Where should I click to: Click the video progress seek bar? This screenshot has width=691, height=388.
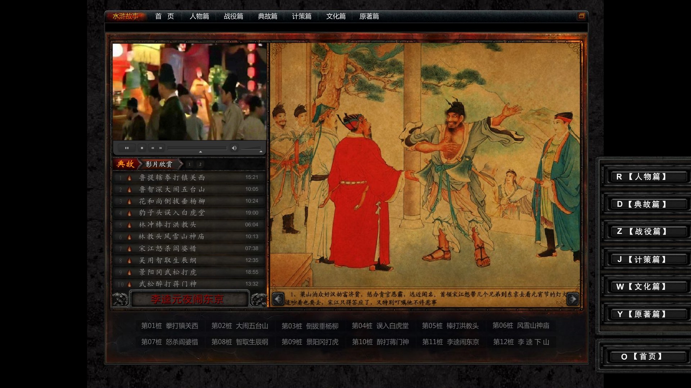197,148
